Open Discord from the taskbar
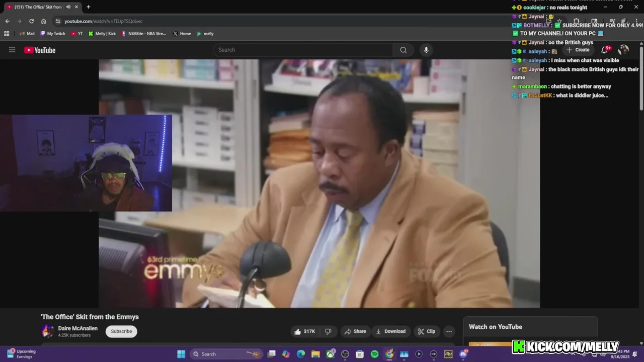Viewport: 644px width, 362px height. pos(463,354)
